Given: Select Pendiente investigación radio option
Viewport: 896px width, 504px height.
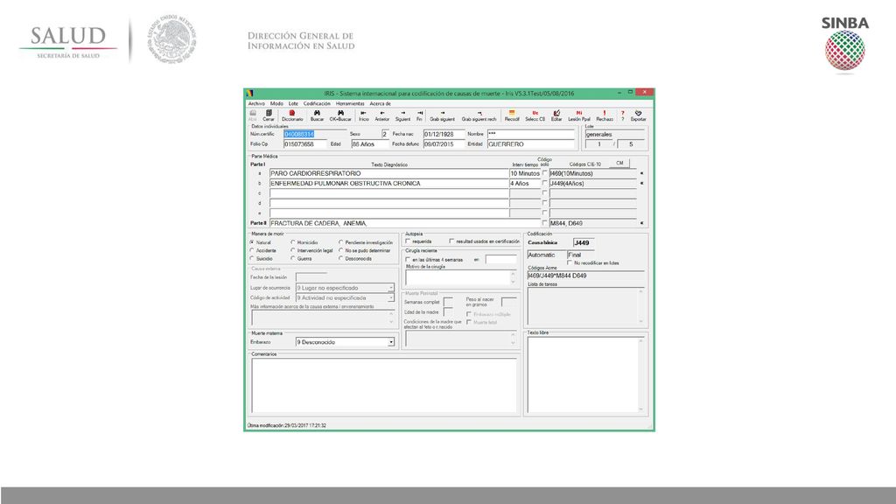Looking at the screenshot, I should coord(341,242).
